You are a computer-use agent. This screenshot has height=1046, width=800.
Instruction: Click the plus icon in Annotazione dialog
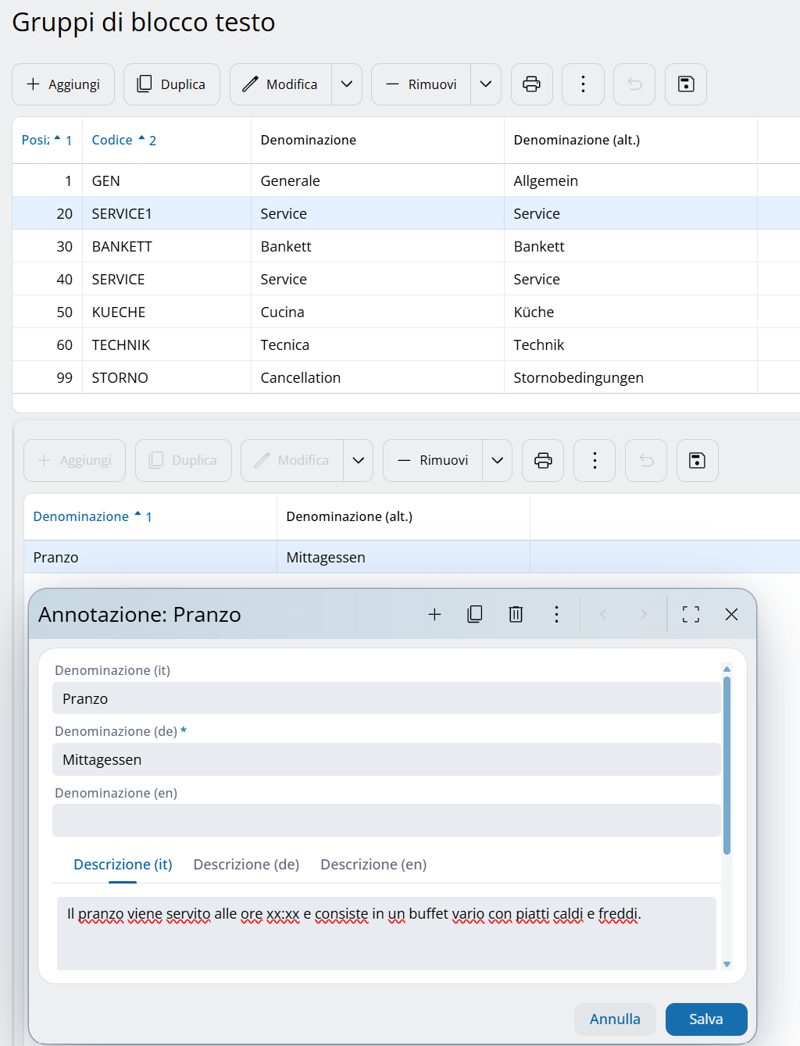434,615
